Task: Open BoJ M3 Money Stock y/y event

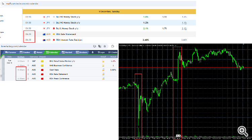Action: pyautogui.click(x=68, y=22)
